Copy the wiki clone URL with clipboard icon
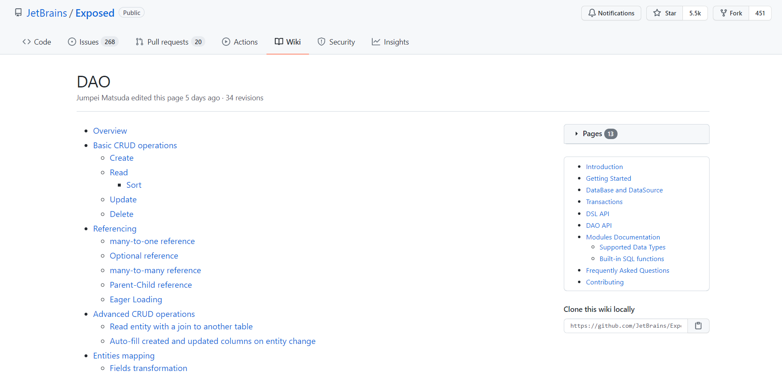The height and width of the screenshot is (381, 782). tap(698, 326)
